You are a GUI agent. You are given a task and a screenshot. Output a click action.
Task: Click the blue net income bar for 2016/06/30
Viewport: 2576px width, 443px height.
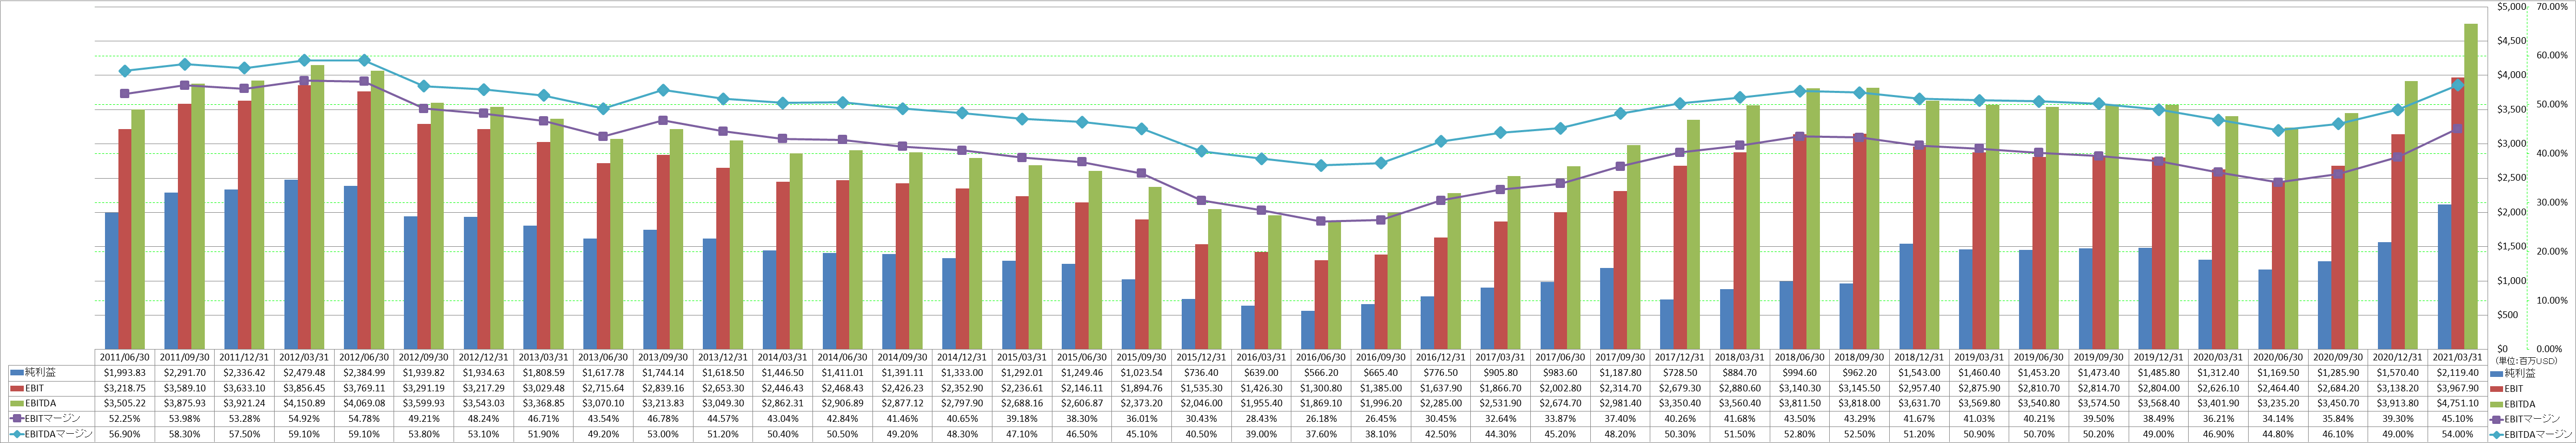pyautogui.click(x=1308, y=330)
